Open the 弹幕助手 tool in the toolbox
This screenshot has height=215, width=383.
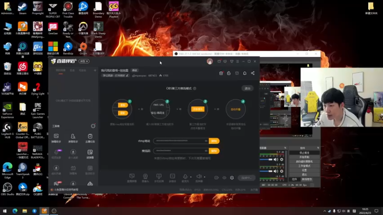(x=56, y=138)
